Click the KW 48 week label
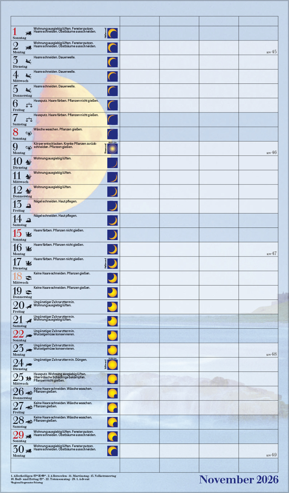The image size is (289, 493). coord(271,354)
